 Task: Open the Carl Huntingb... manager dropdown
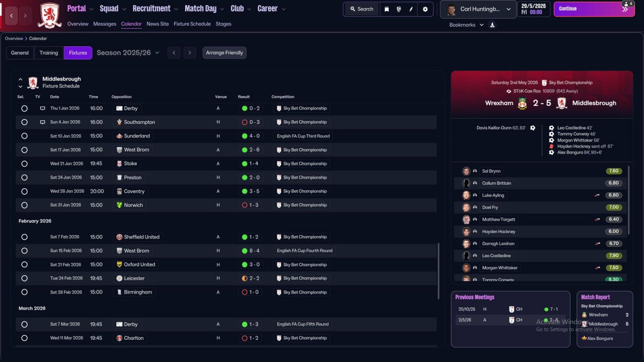[x=478, y=9]
